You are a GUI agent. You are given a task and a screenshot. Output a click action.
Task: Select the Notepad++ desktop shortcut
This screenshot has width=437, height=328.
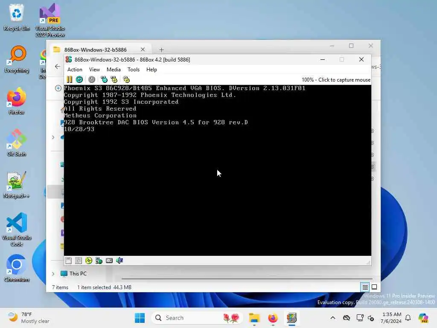[17, 184]
